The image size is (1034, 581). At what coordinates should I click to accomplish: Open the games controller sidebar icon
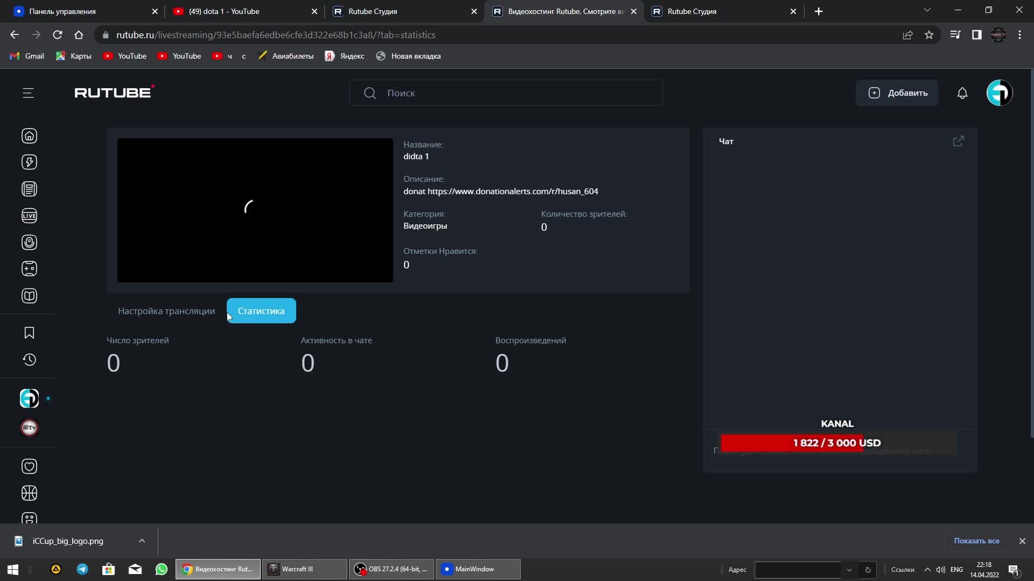pyautogui.click(x=29, y=269)
